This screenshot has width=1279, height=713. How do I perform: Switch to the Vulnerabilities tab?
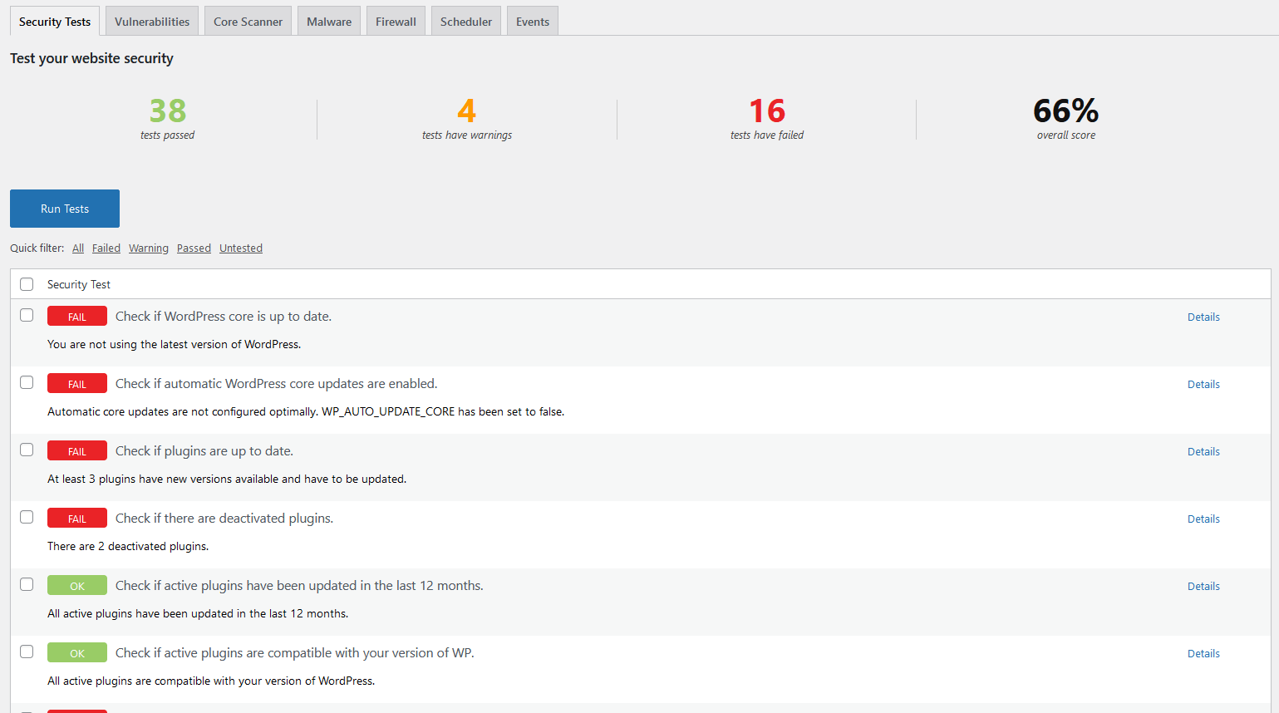pyautogui.click(x=152, y=22)
